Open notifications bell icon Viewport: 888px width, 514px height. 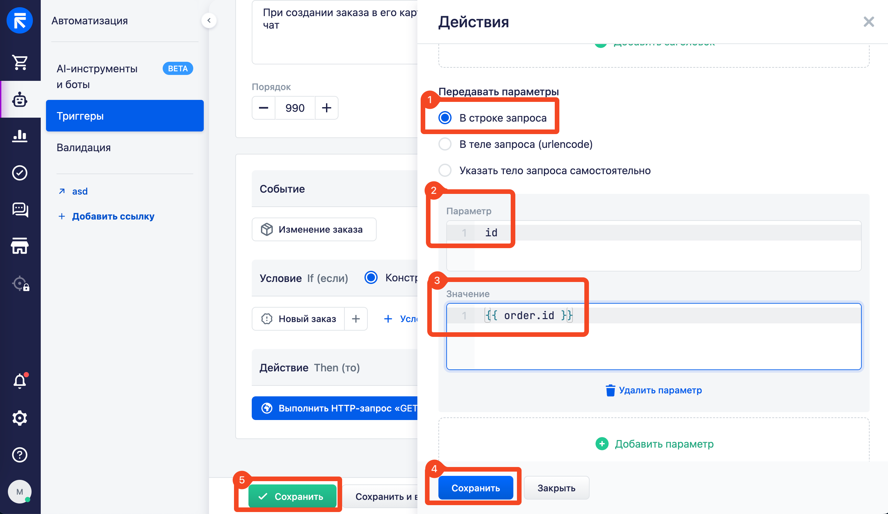coord(20,381)
